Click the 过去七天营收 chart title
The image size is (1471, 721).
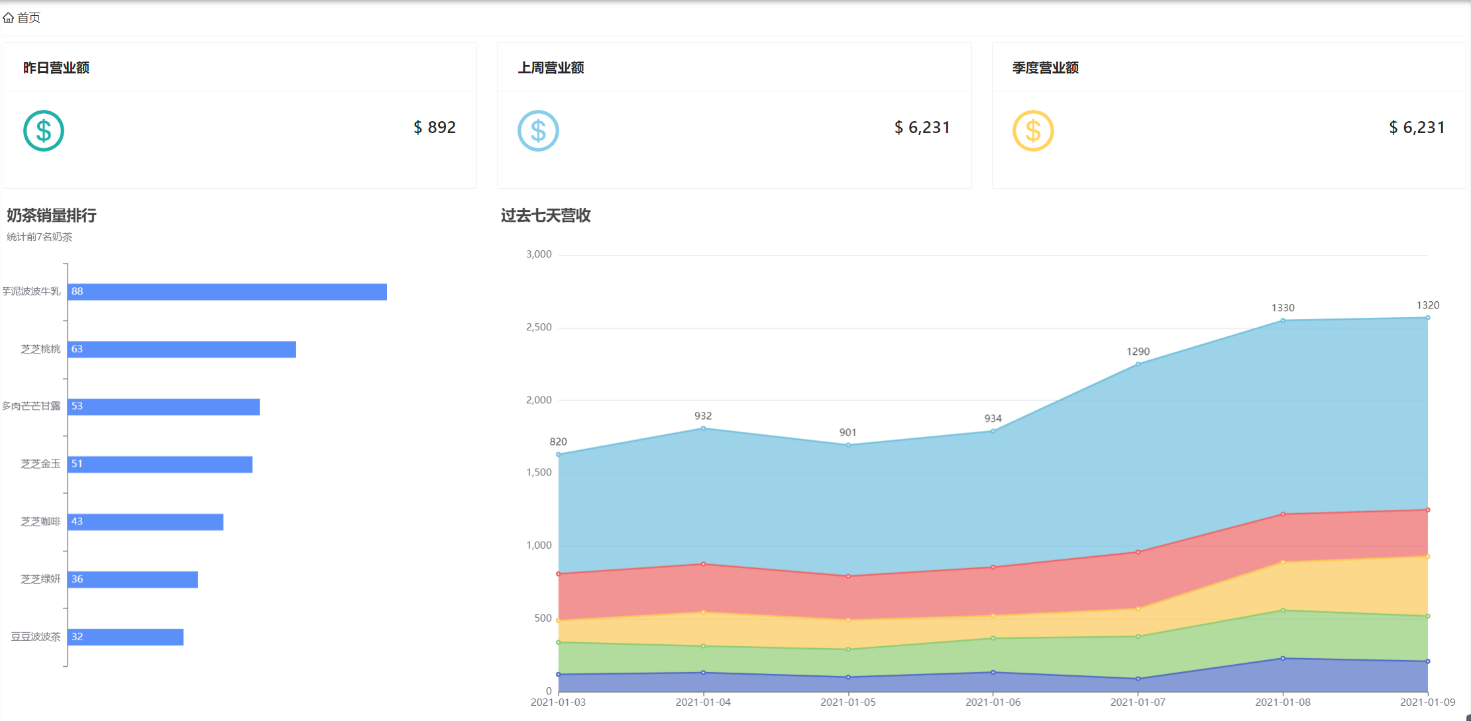546,215
